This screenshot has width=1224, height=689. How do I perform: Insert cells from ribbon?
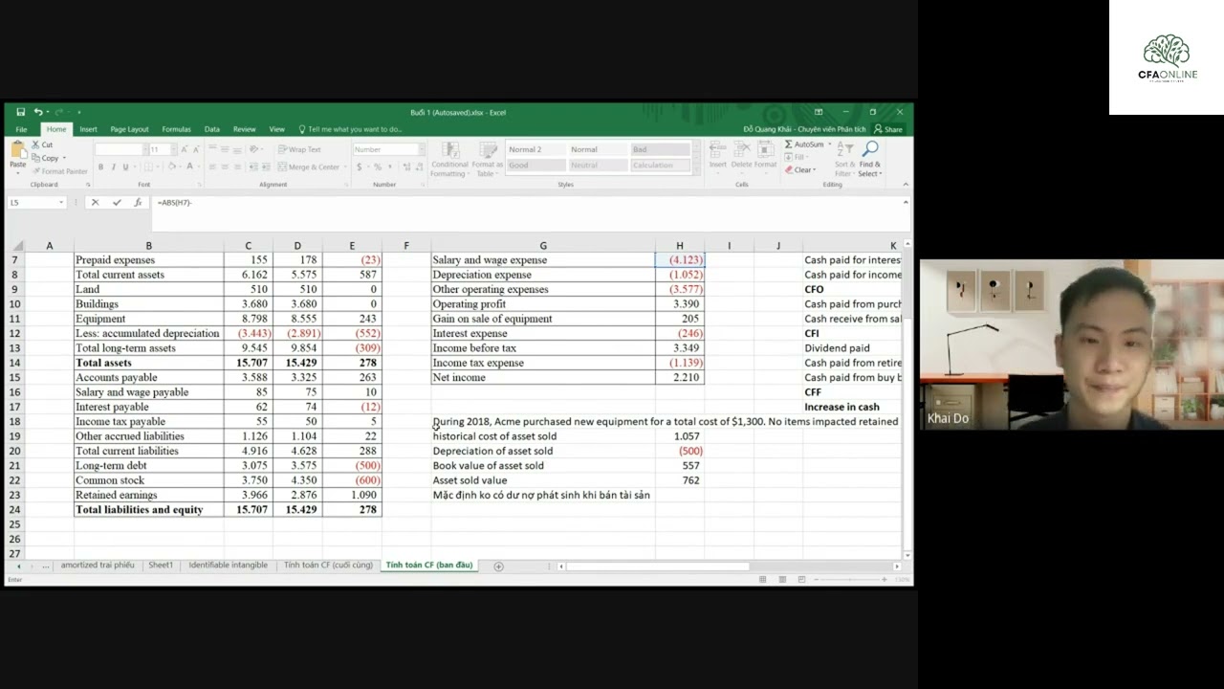(717, 155)
